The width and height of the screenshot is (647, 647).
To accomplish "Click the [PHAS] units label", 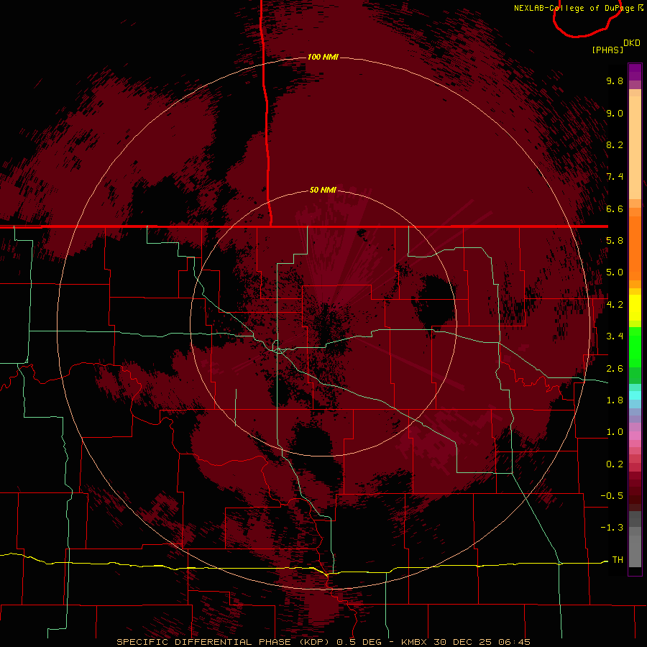I will tap(607, 50).
